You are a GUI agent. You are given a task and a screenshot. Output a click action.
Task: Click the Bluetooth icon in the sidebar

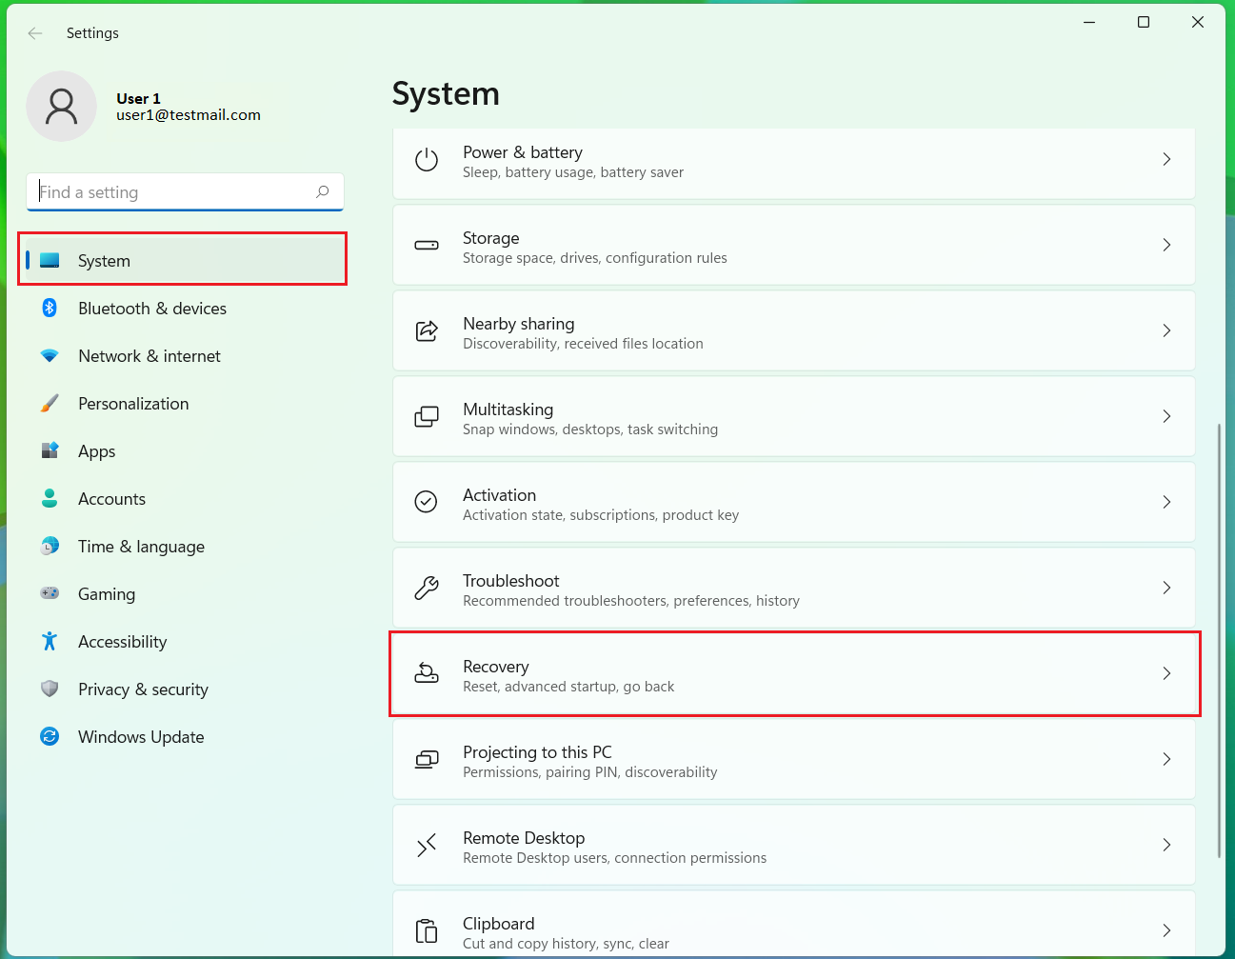click(49, 308)
